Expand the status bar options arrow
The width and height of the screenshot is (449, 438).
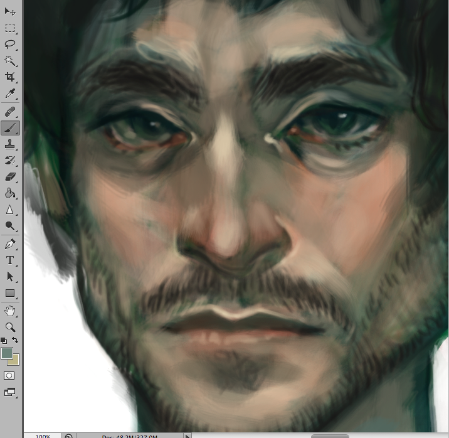[187, 435]
